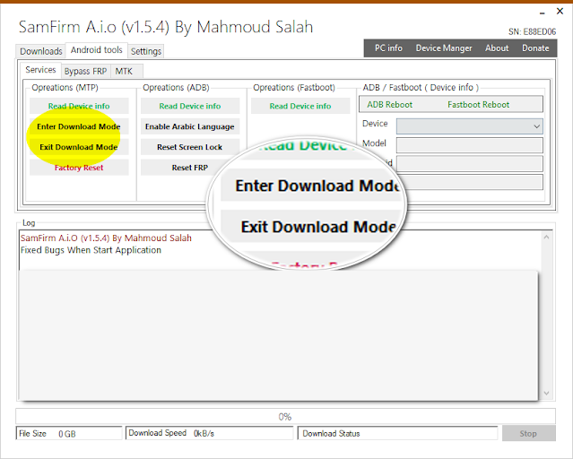Click the Exit Download Mode button

tap(79, 147)
